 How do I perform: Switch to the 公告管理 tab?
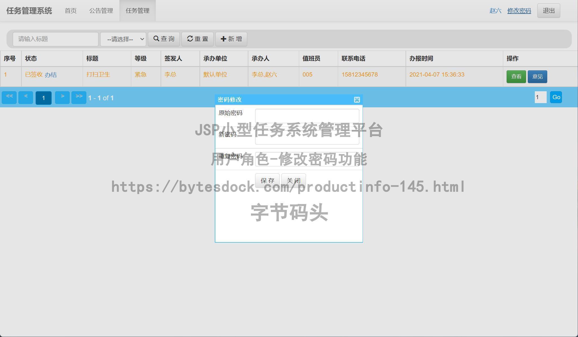pos(101,10)
